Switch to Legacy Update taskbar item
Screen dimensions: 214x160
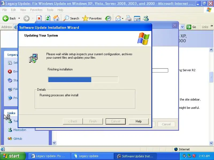[92, 156]
